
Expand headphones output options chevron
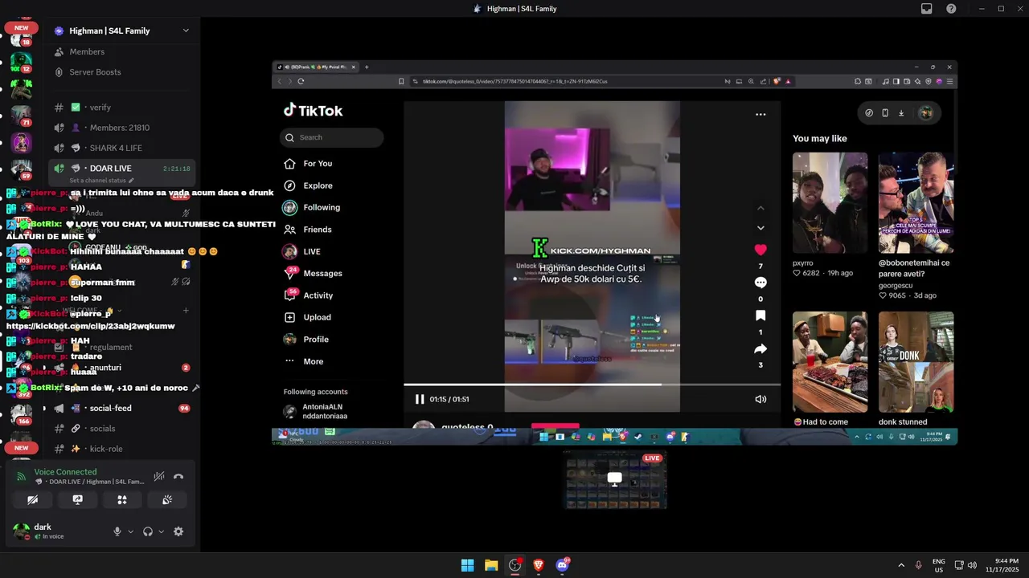click(161, 531)
